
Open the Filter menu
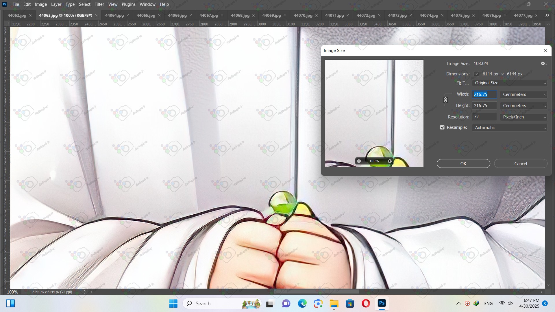(x=99, y=4)
